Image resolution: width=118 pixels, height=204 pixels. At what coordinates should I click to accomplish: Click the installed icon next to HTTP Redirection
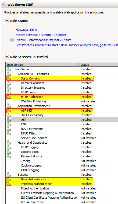point(9,97)
